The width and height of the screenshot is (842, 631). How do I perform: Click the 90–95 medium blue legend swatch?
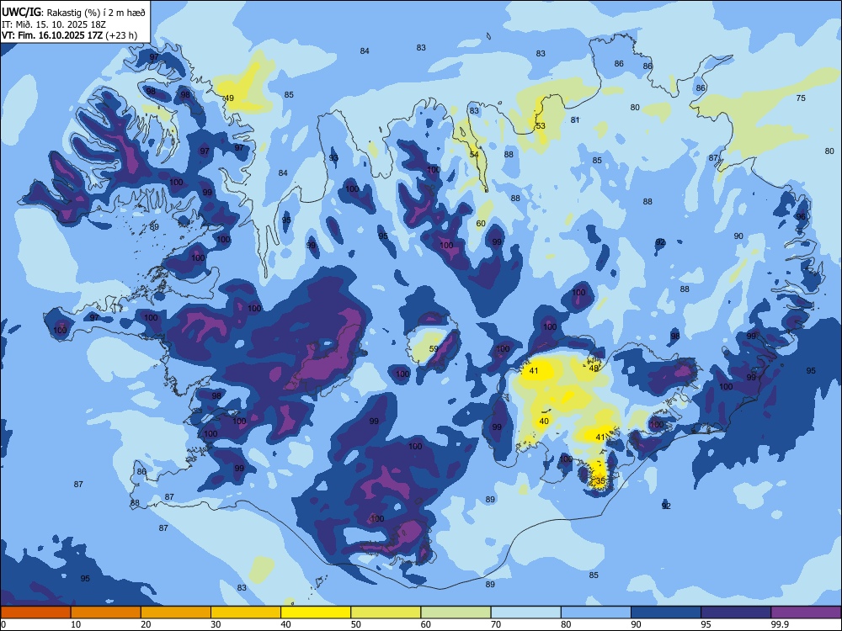tap(666, 612)
